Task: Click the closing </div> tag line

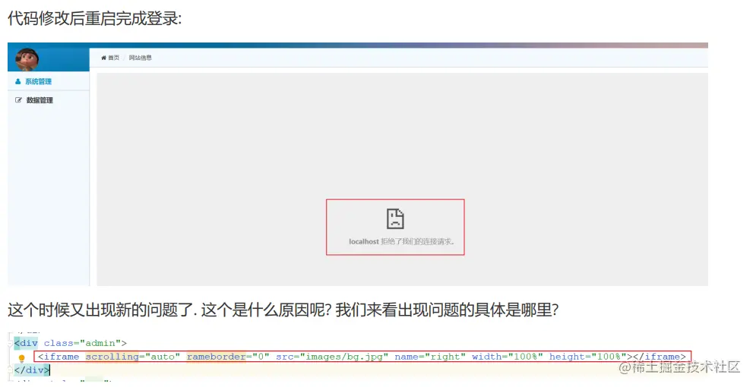Action: point(32,370)
